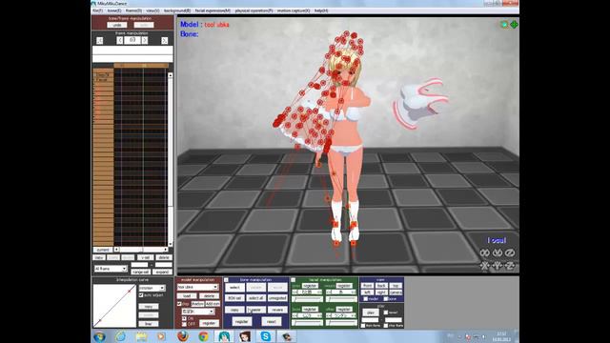610x343 pixels.
Task: Toggle the stop frame checkbox
Action: click(x=385, y=326)
